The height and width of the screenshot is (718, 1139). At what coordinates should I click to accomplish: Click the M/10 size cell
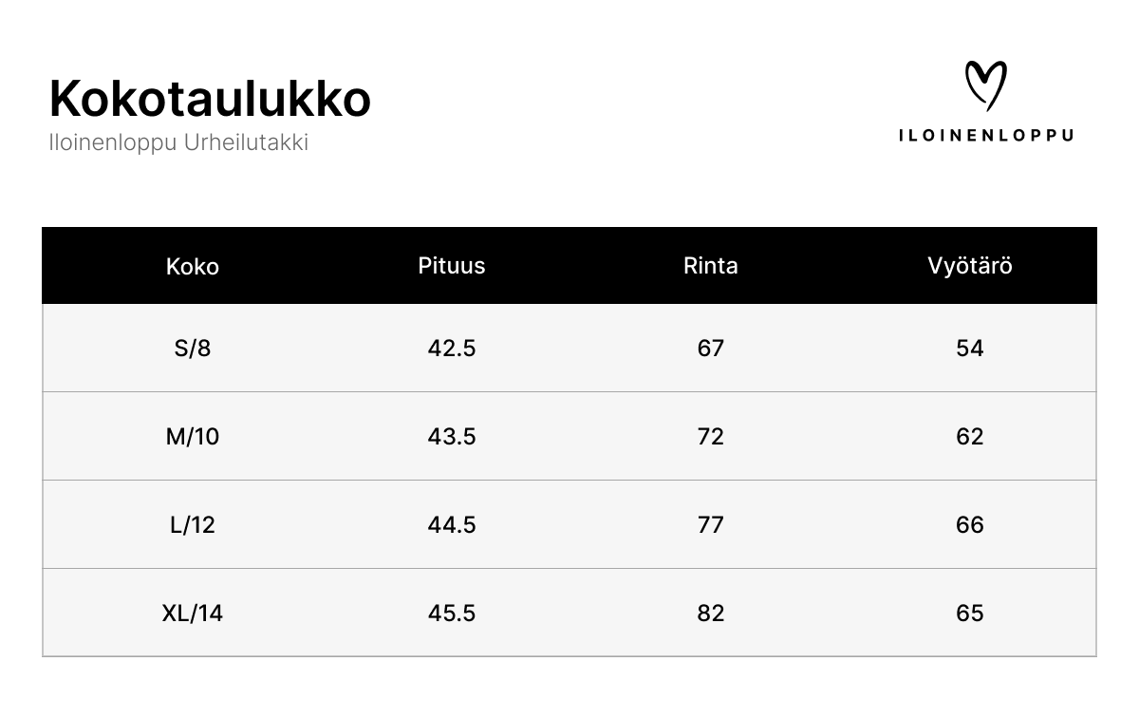click(x=193, y=437)
